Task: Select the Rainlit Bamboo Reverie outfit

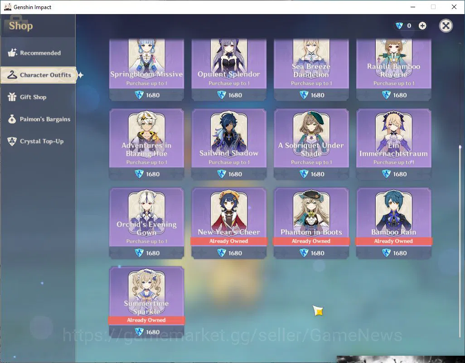Action: (x=393, y=70)
